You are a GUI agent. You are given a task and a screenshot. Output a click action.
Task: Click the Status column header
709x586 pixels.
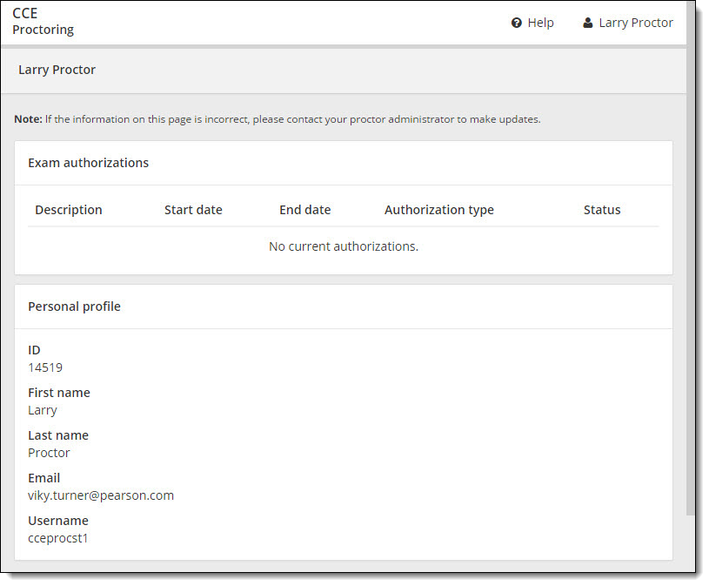[x=602, y=210]
